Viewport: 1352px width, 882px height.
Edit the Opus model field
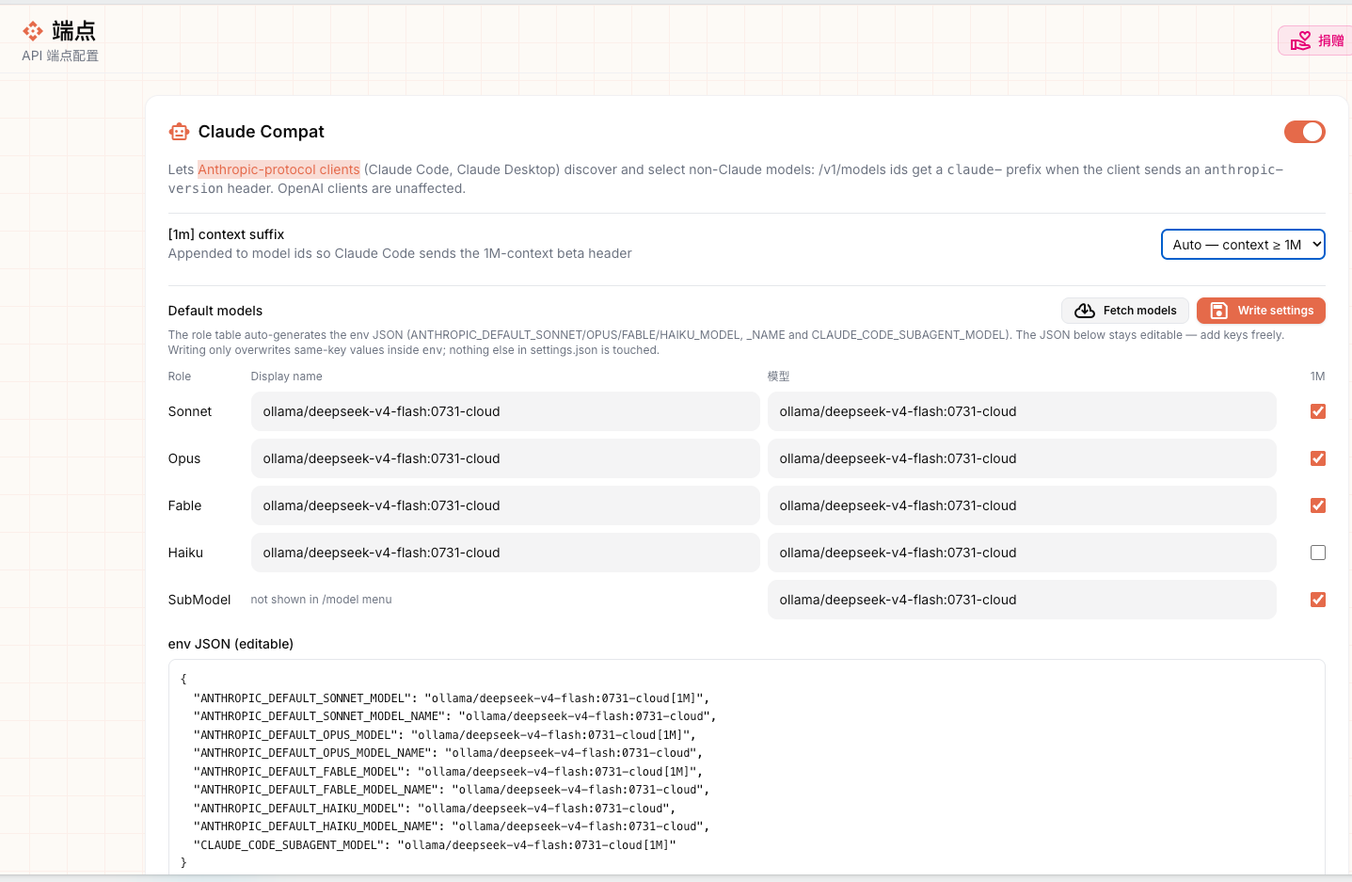point(1022,458)
